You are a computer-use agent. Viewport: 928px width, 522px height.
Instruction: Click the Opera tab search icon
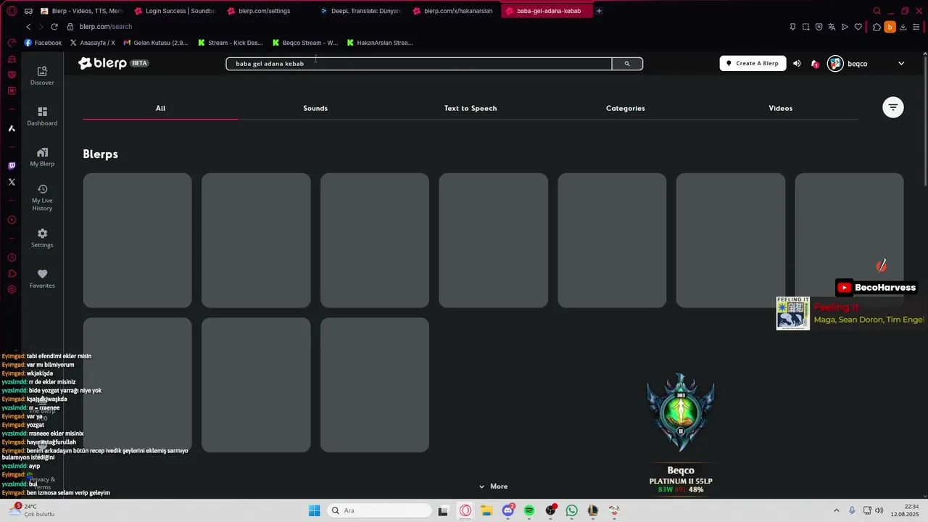point(877,11)
